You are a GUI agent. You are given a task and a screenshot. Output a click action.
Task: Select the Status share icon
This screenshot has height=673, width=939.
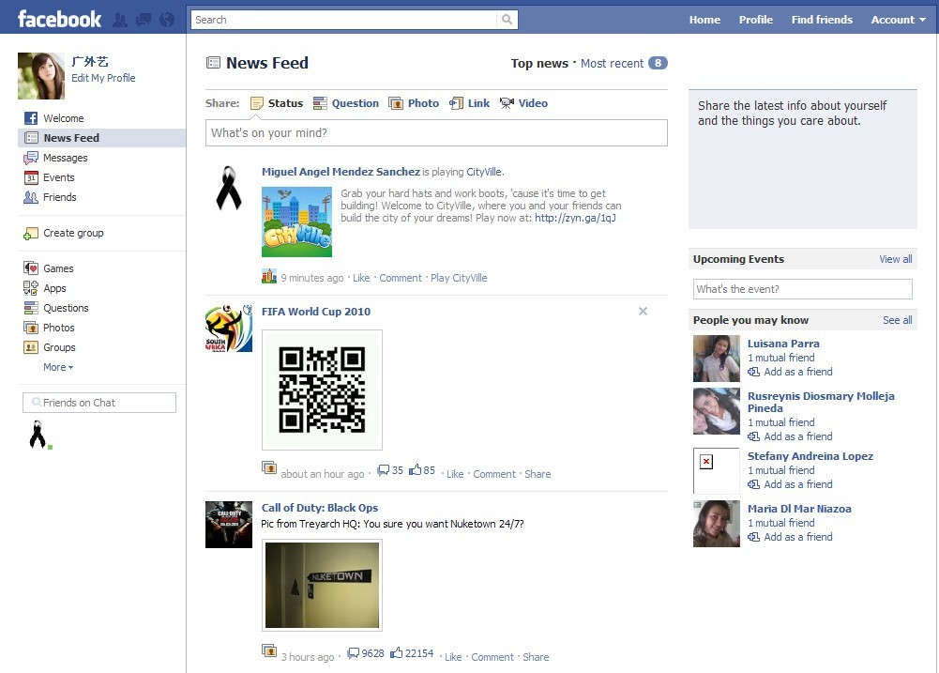(259, 103)
